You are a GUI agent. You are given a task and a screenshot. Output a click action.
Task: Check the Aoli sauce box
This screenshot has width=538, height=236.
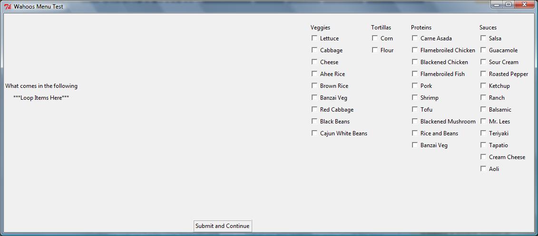click(483, 169)
